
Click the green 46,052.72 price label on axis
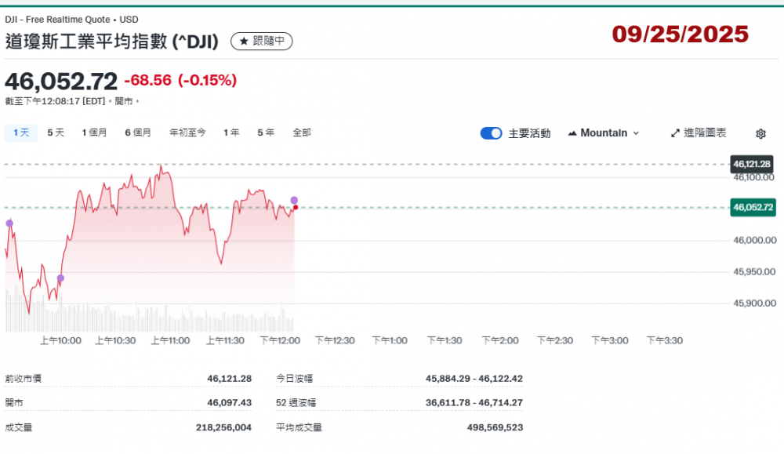coord(753,208)
